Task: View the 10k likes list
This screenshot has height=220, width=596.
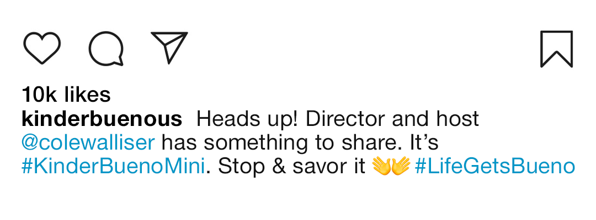Action: [66, 95]
